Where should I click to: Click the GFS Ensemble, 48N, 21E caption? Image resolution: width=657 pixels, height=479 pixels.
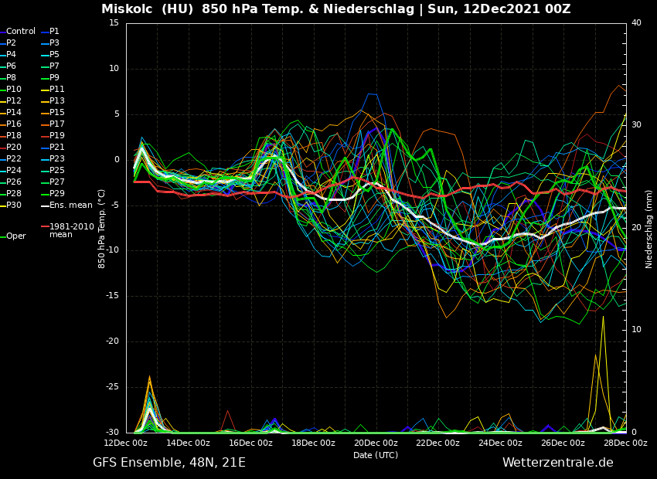point(169,463)
